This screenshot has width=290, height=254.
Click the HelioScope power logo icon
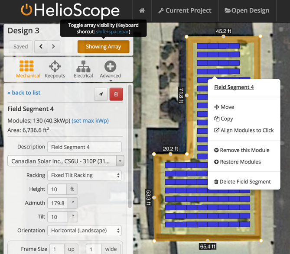point(26,10)
